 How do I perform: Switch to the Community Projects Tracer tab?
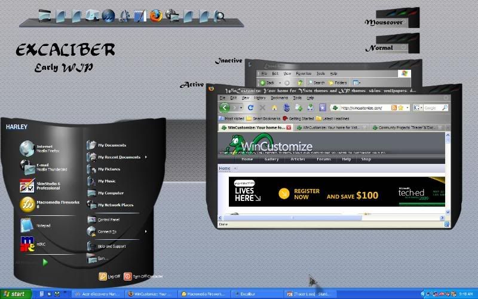(x=407, y=127)
